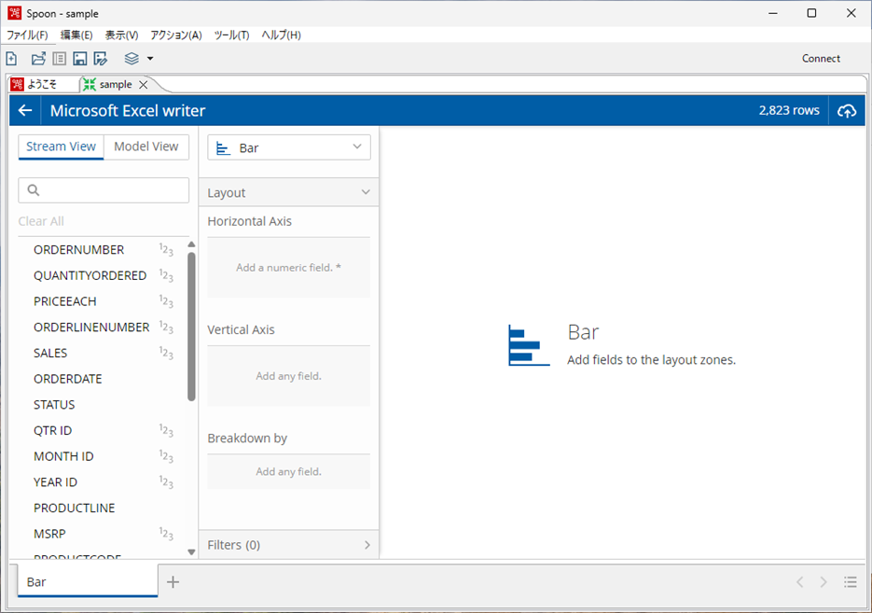The width and height of the screenshot is (872, 613).
Task: Expand the Filters (0) section
Action: (288, 545)
